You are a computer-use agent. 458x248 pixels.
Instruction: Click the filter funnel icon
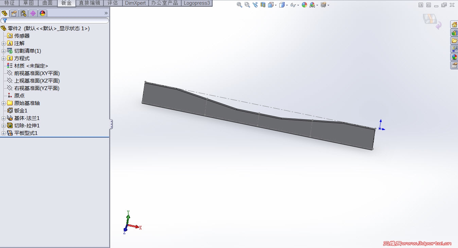(x=5, y=21)
